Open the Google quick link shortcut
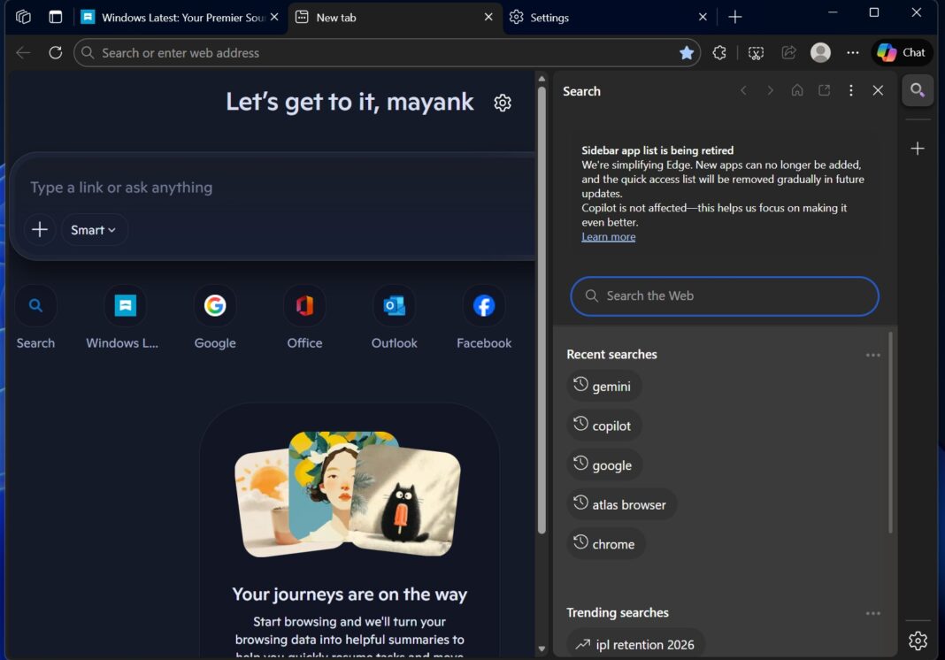 215,305
